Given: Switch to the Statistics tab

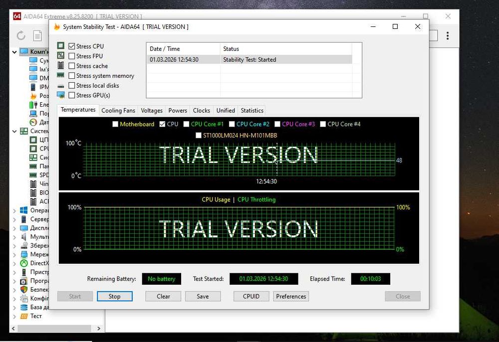Looking at the screenshot, I should click(x=252, y=111).
